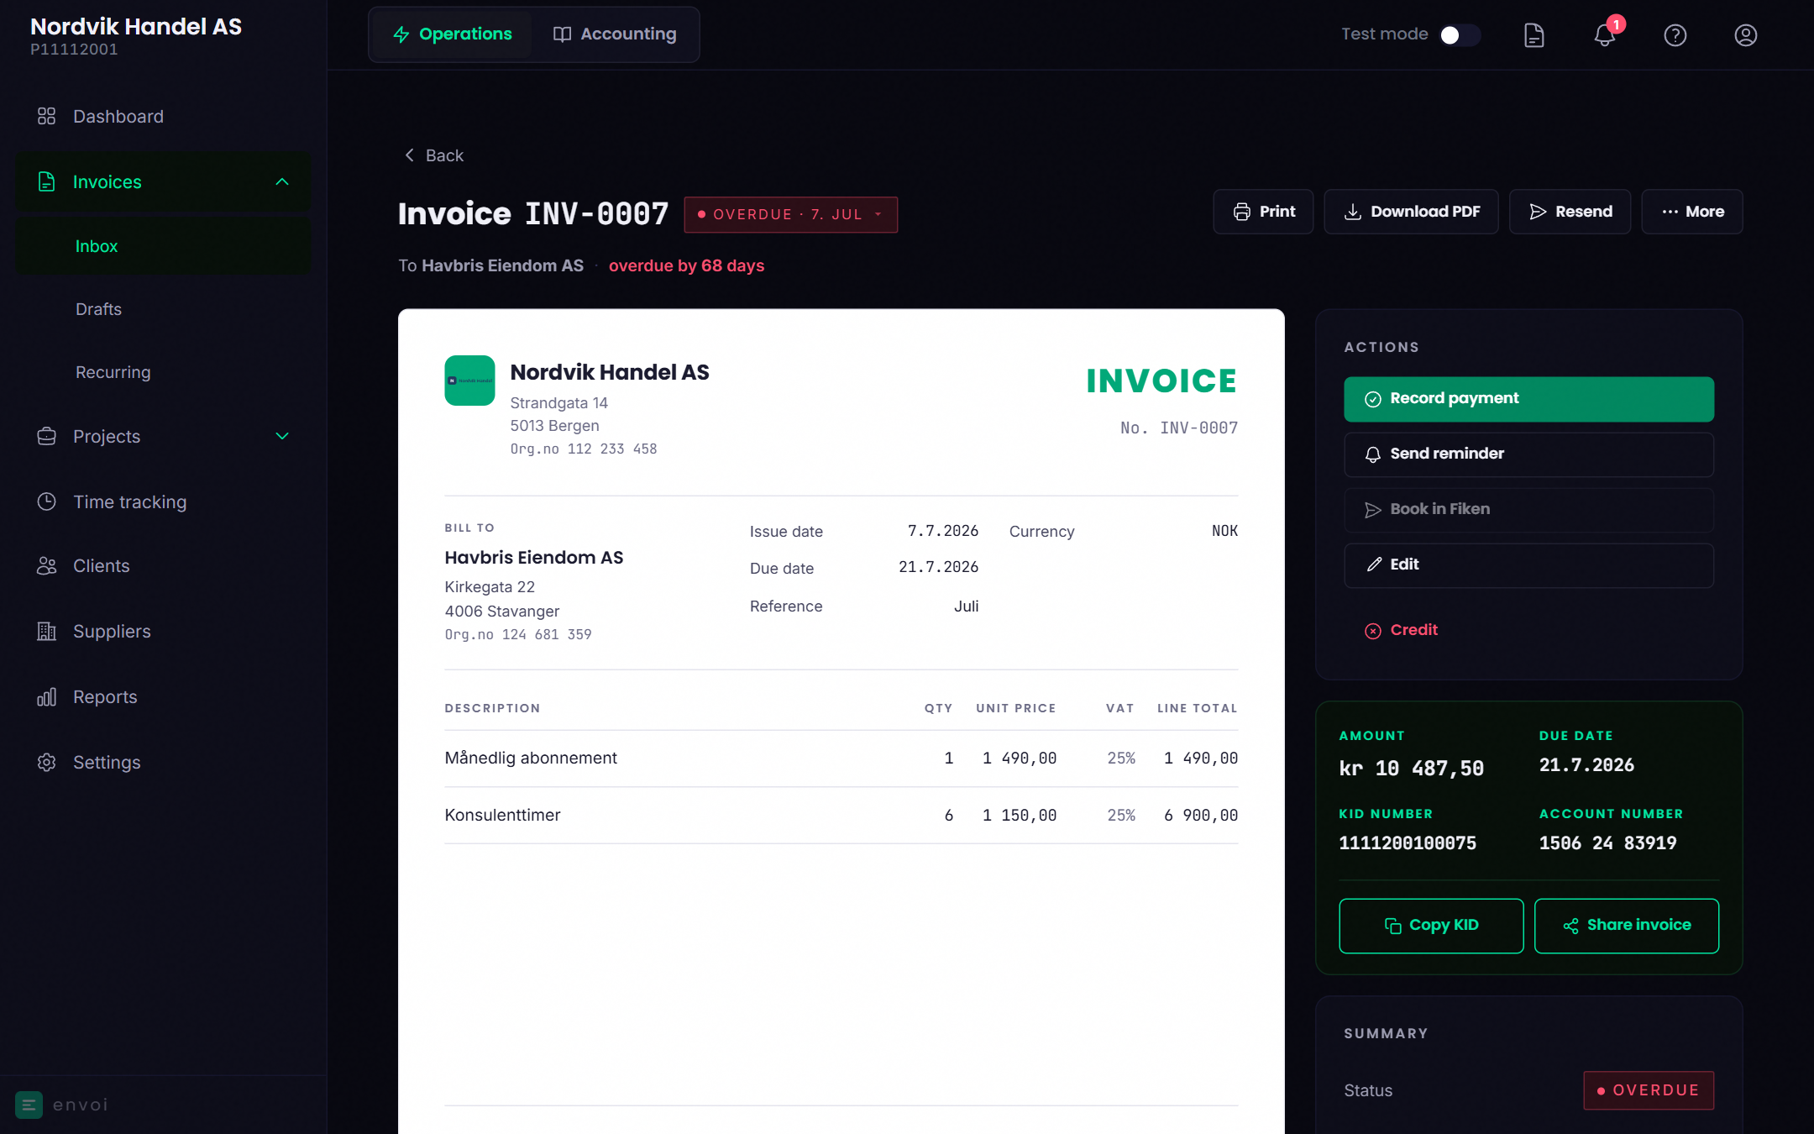
Task: Click the issue date 7.7.2026
Action: [x=943, y=531]
